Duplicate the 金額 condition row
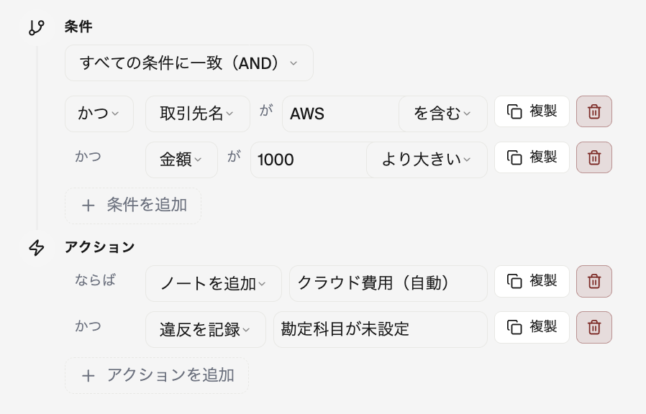Viewport: 646px width, 414px height. click(x=532, y=157)
